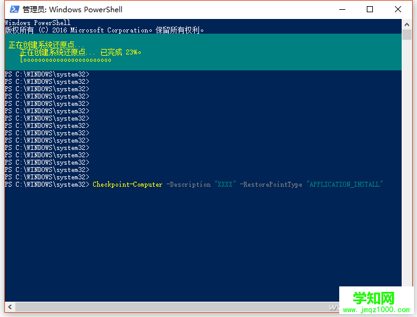Click the horizontal scrollbar left arrow
Screen dimensions: 417x317
pos(10,307)
